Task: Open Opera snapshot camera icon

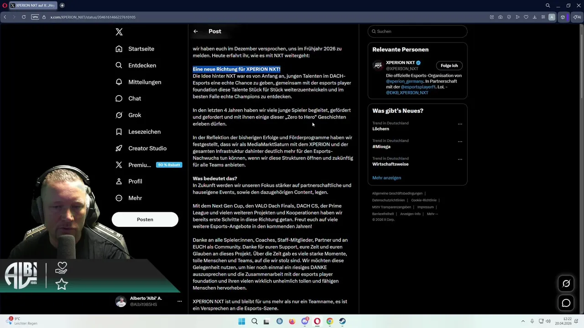Action: click(x=501, y=17)
